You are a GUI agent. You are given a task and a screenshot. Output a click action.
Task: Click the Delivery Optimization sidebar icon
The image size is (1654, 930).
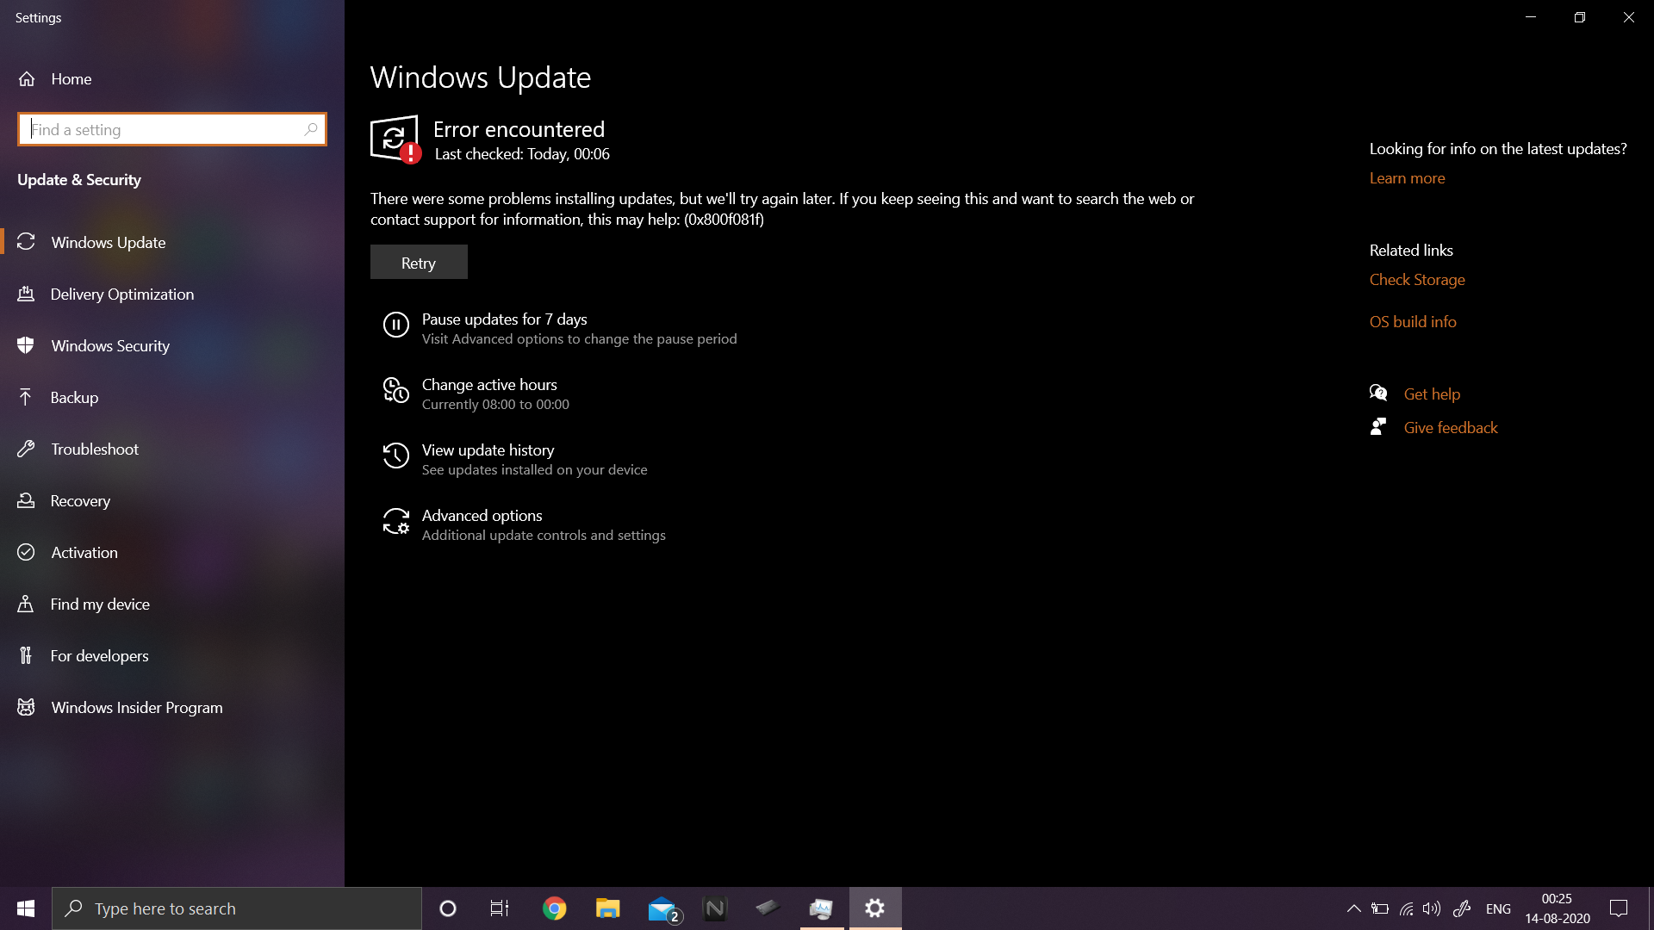[x=26, y=294]
